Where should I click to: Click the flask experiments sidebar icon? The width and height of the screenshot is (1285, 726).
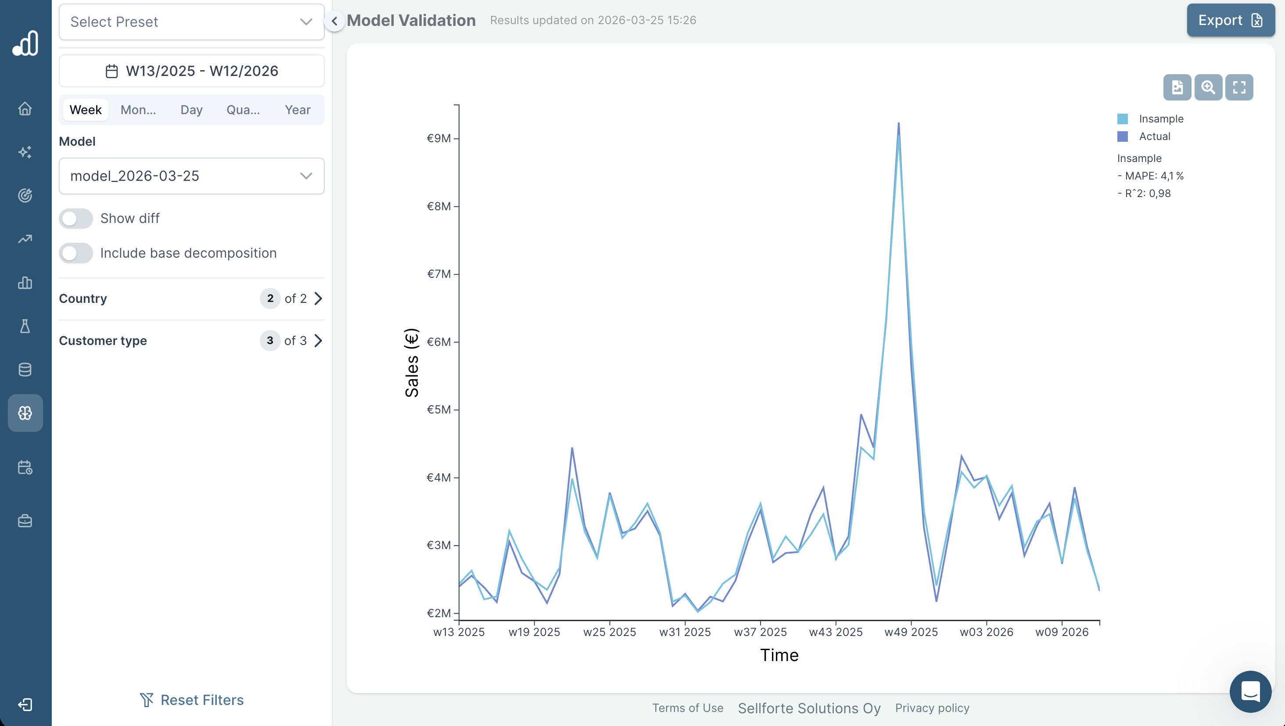point(25,326)
